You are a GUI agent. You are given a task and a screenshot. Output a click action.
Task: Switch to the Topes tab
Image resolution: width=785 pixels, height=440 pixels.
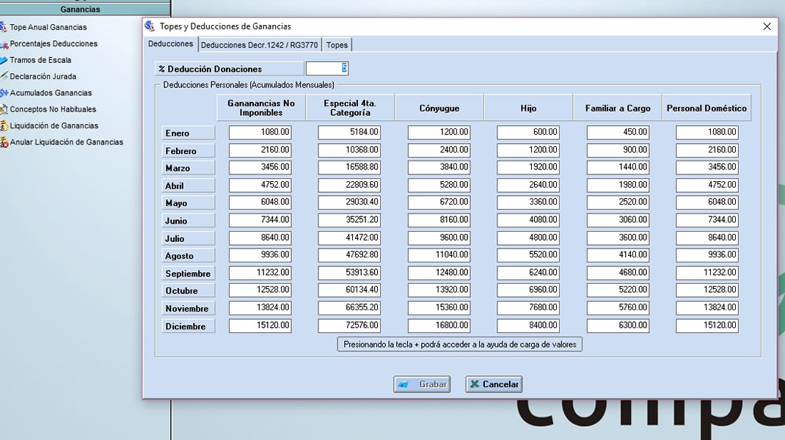coord(337,45)
